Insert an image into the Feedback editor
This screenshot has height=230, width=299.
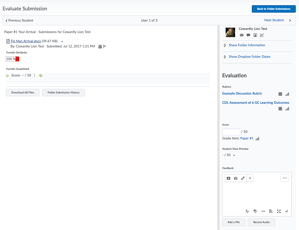pyautogui.click(x=235, y=178)
